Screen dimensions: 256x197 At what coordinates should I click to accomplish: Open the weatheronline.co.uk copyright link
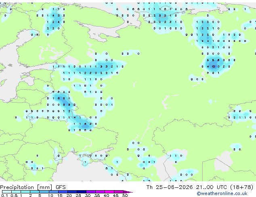pos(222,193)
